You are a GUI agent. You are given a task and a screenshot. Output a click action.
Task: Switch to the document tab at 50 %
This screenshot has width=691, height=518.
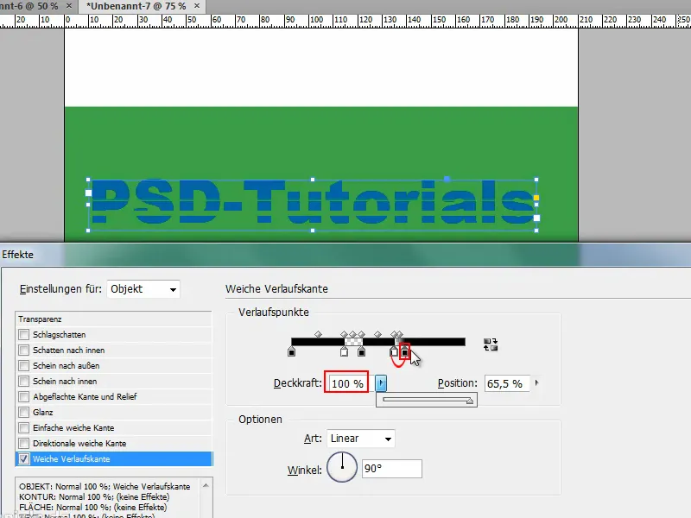tap(29, 6)
